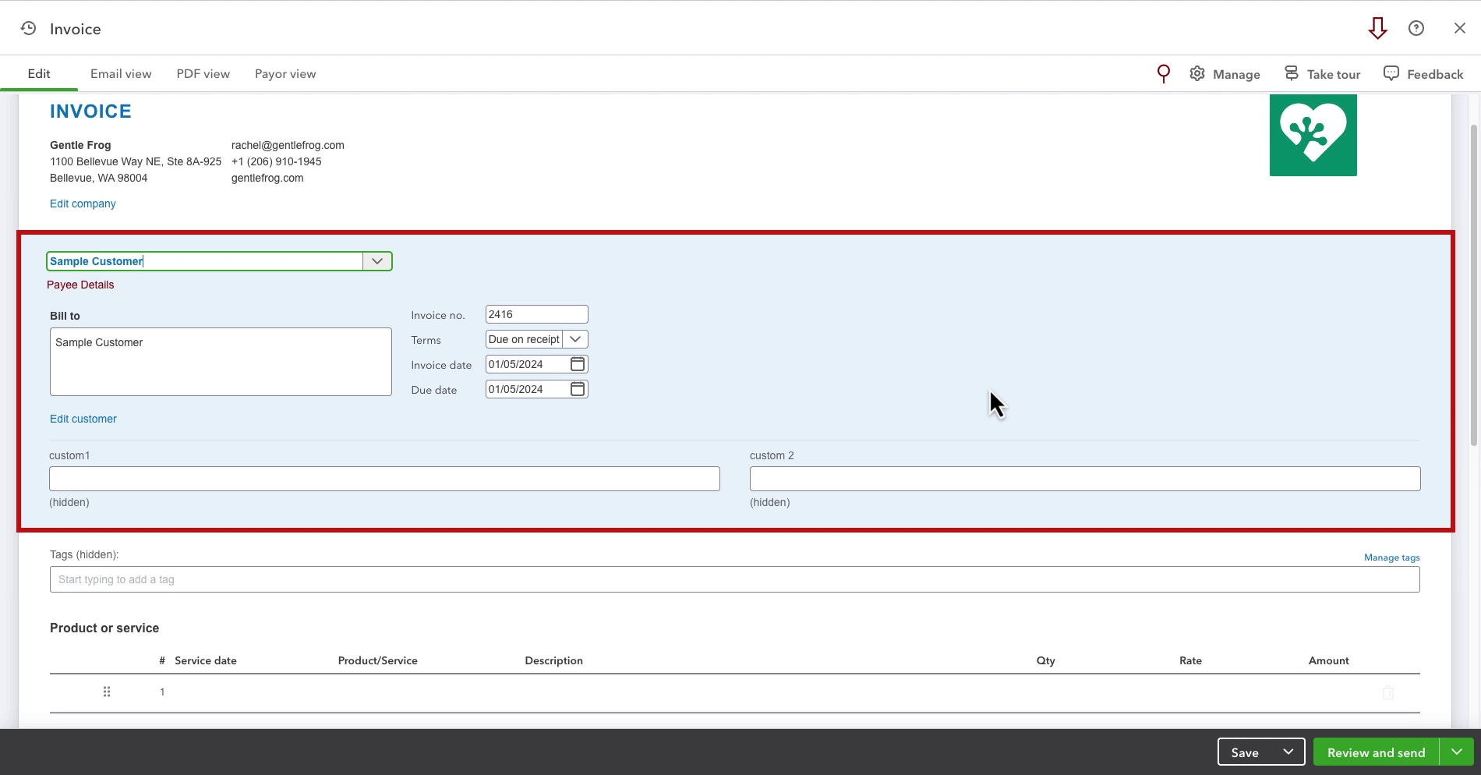
Task: Click the red pin marker icon
Action: click(1163, 74)
